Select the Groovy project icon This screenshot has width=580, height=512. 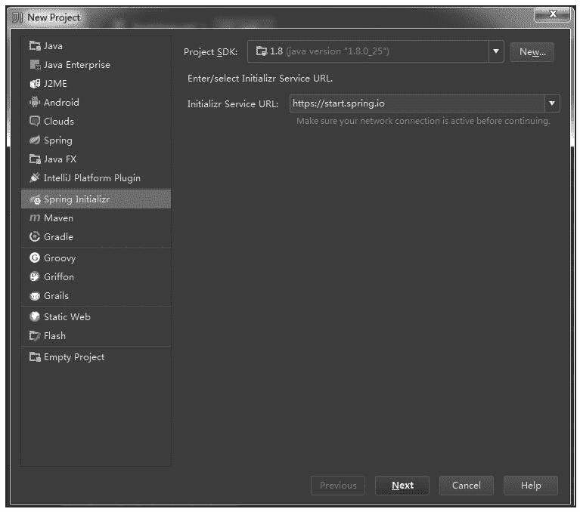[34, 258]
